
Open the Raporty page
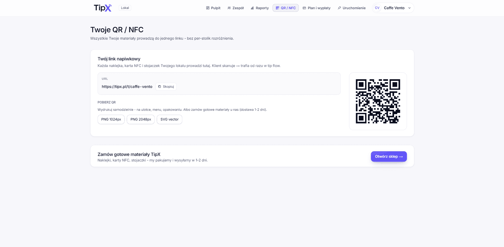click(x=260, y=8)
